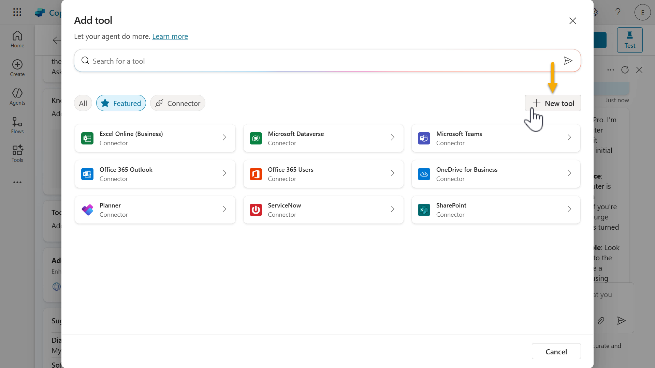The height and width of the screenshot is (368, 655).
Task: Submit search with the send arrow icon
Action: point(568,61)
